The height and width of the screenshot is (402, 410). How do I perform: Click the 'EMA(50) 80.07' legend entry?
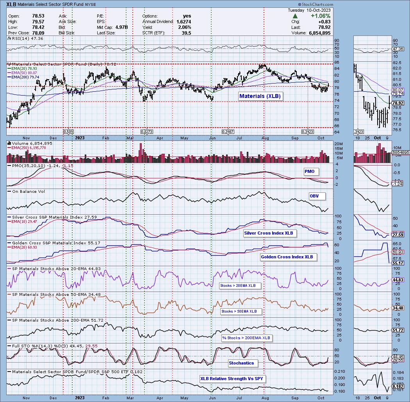[22, 73]
